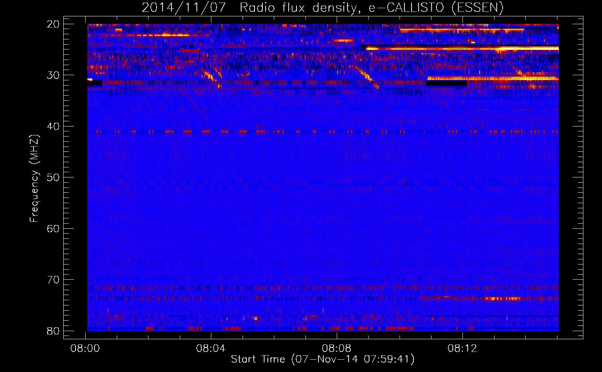Click the '08:04' time tick label
The height and width of the screenshot is (372, 602).
tap(211, 349)
